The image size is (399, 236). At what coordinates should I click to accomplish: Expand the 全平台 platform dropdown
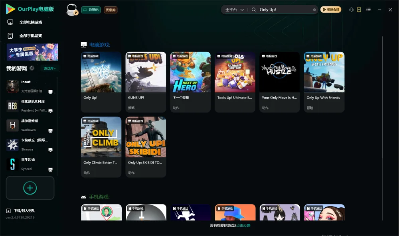[234, 10]
